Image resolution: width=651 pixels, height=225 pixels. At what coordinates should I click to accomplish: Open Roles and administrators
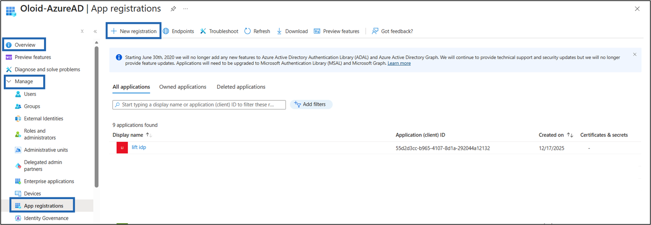40,134
